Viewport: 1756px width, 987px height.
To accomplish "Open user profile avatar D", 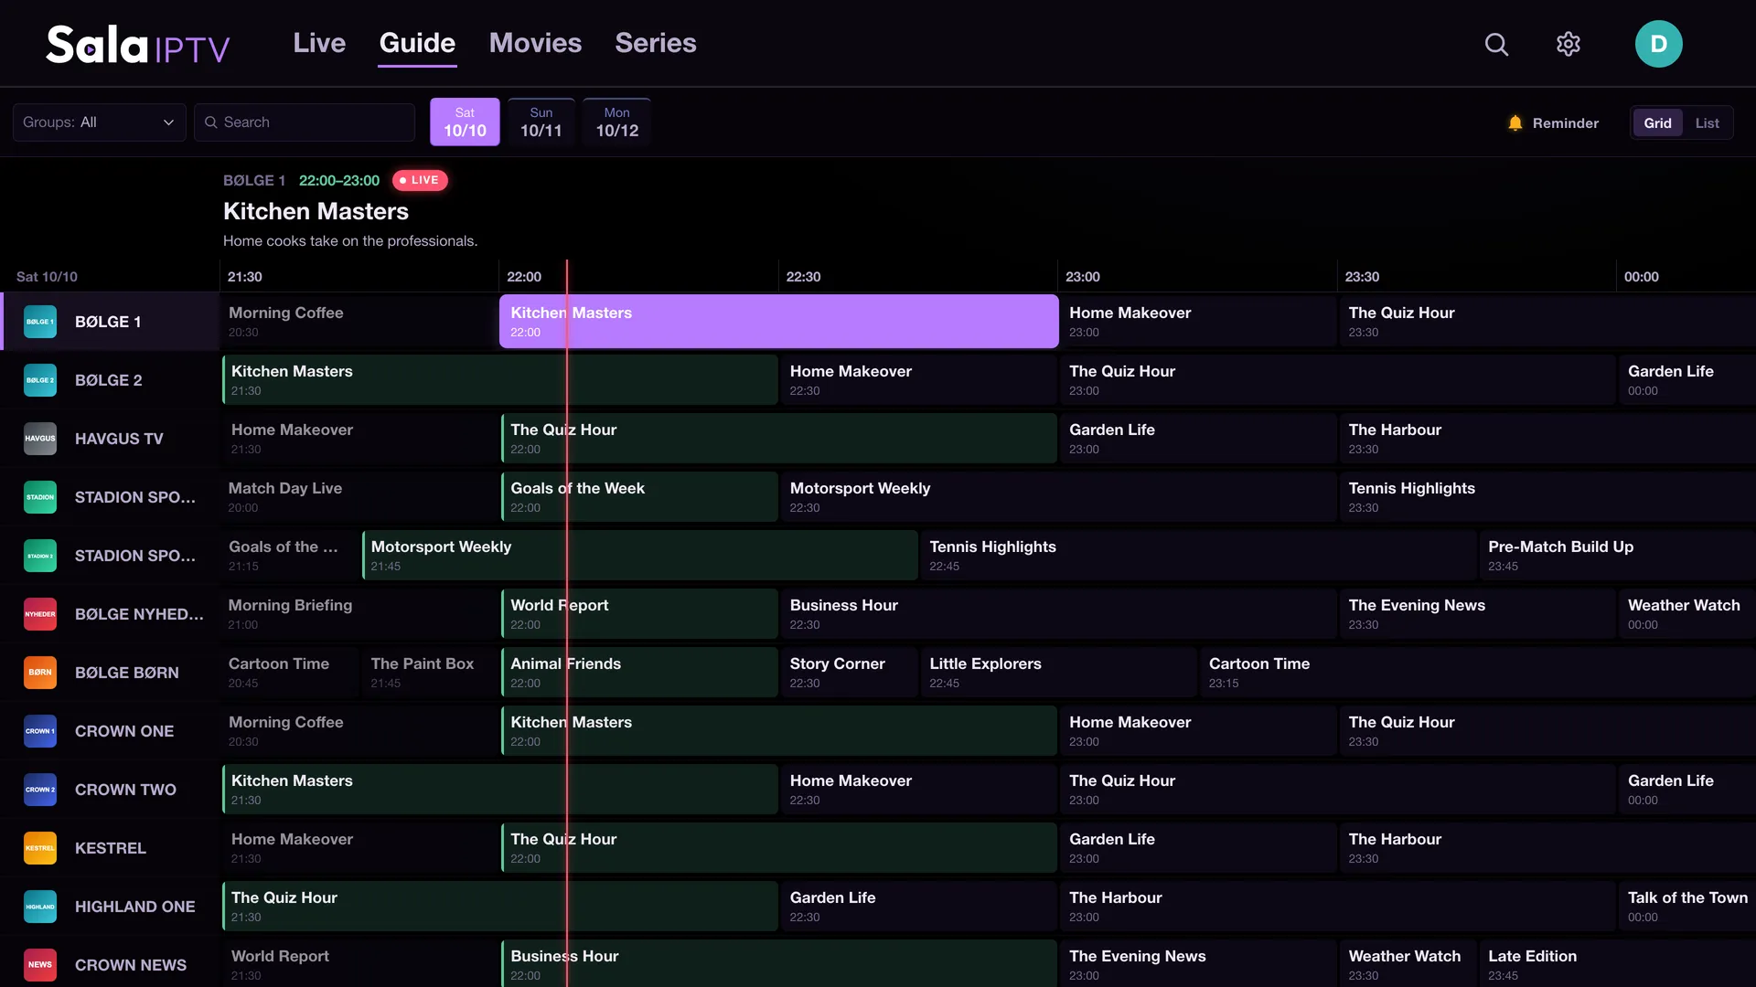I will coord(1658,44).
